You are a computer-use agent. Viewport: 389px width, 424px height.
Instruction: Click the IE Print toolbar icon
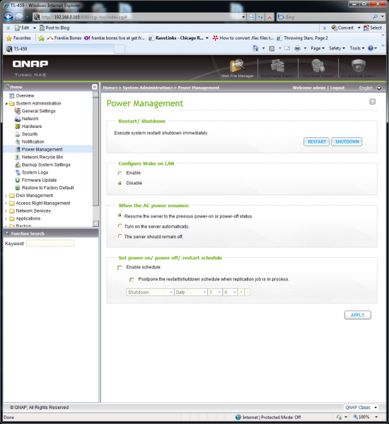(298, 48)
